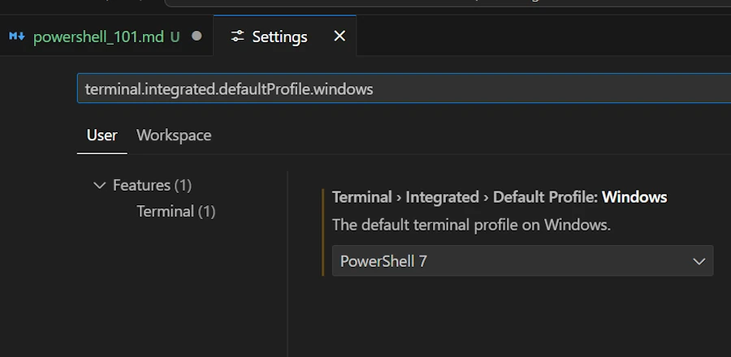
Task: Collapse the Features tree chevron
Action: 100,186
